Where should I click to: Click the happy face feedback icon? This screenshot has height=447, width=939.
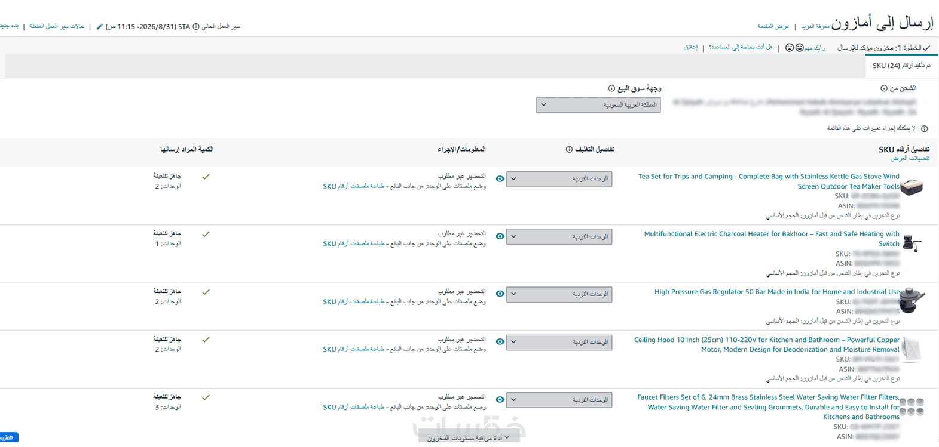click(800, 48)
